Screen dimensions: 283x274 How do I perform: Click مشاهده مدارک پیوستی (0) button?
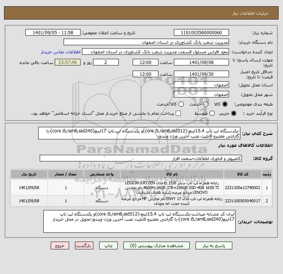tap(157, 246)
